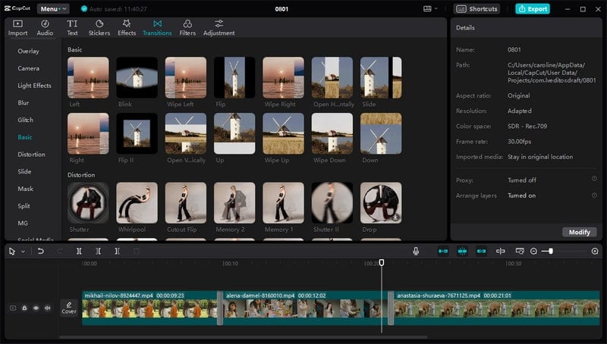Viewport: 607px width, 344px height.
Task: Open the Audio tab
Action: pyautogui.click(x=45, y=28)
